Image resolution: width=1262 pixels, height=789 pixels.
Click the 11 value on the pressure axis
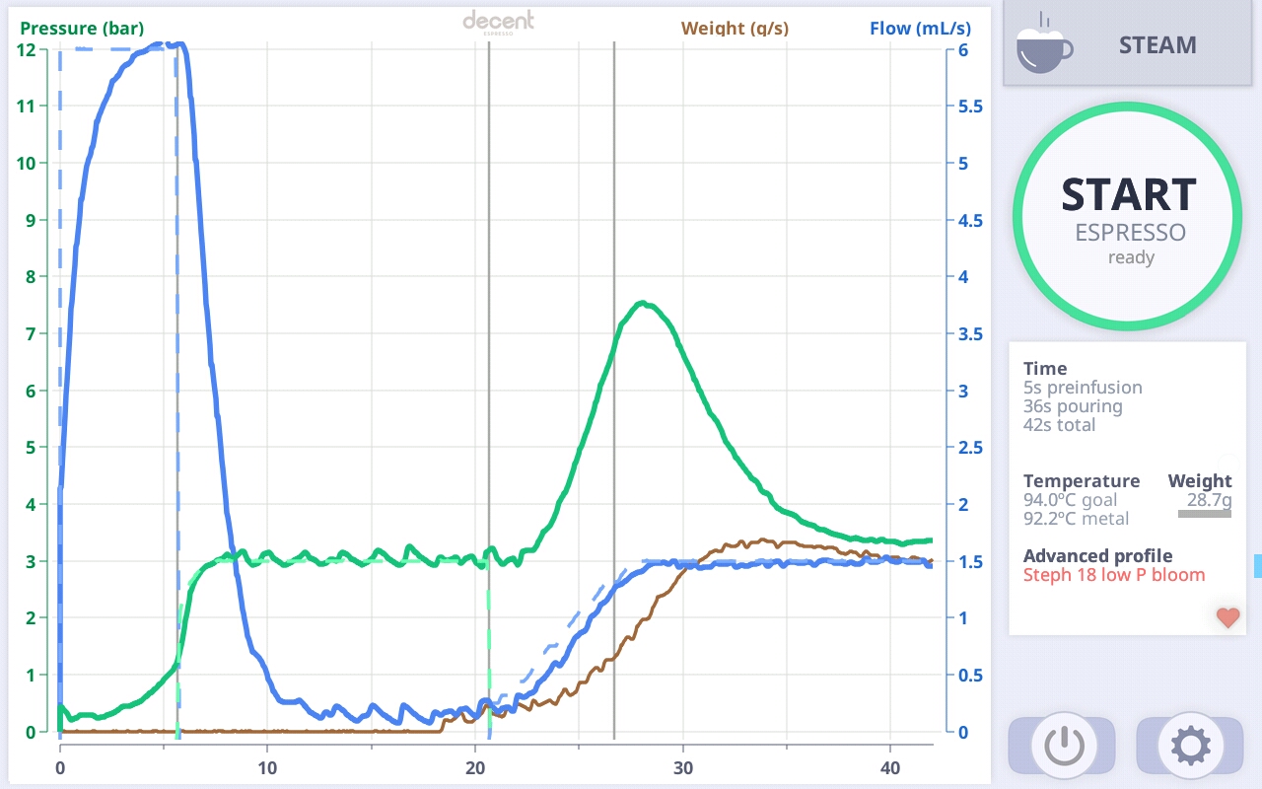[x=27, y=107]
